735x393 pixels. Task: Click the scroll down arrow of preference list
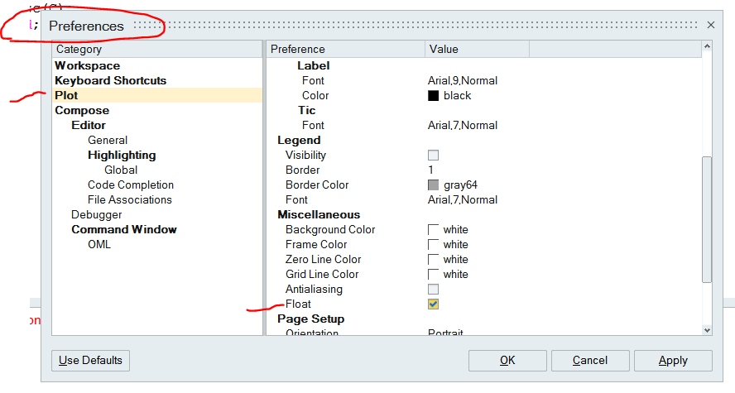click(x=707, y=330)
